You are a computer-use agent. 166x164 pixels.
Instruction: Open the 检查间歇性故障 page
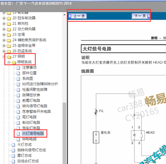click(x=35, y=90)
